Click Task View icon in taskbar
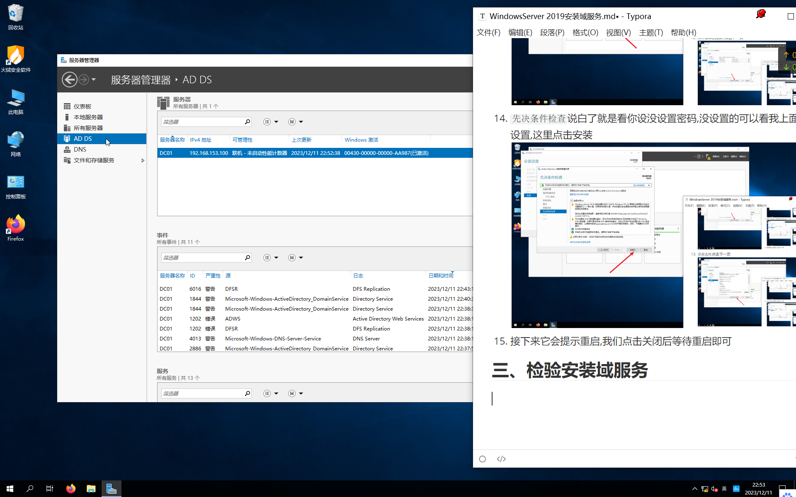Viewport: 796px width, 497px height. 50,489
